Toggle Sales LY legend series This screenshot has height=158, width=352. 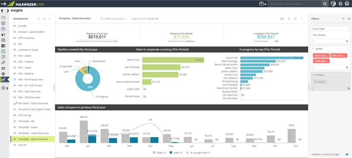click(160, 153)
